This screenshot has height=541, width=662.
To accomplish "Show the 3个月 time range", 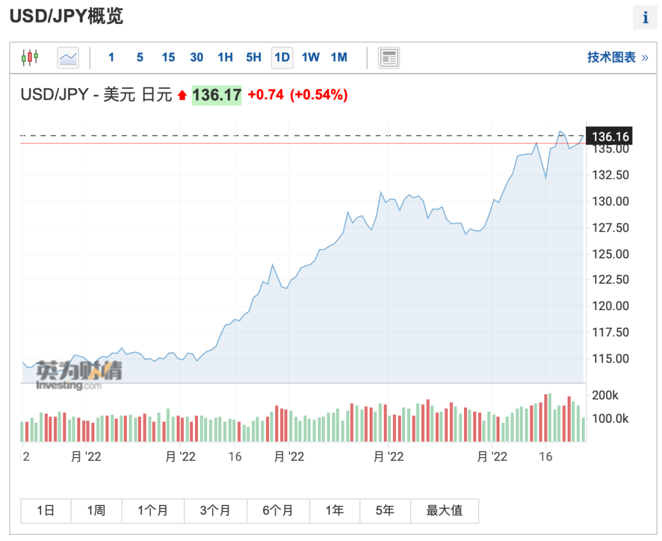I will pos(216,510).
